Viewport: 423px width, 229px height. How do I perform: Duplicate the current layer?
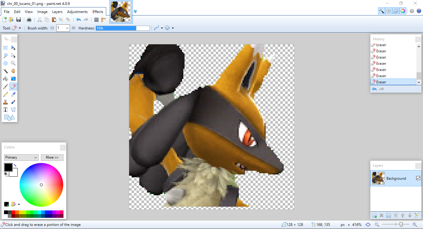(388, 215)
